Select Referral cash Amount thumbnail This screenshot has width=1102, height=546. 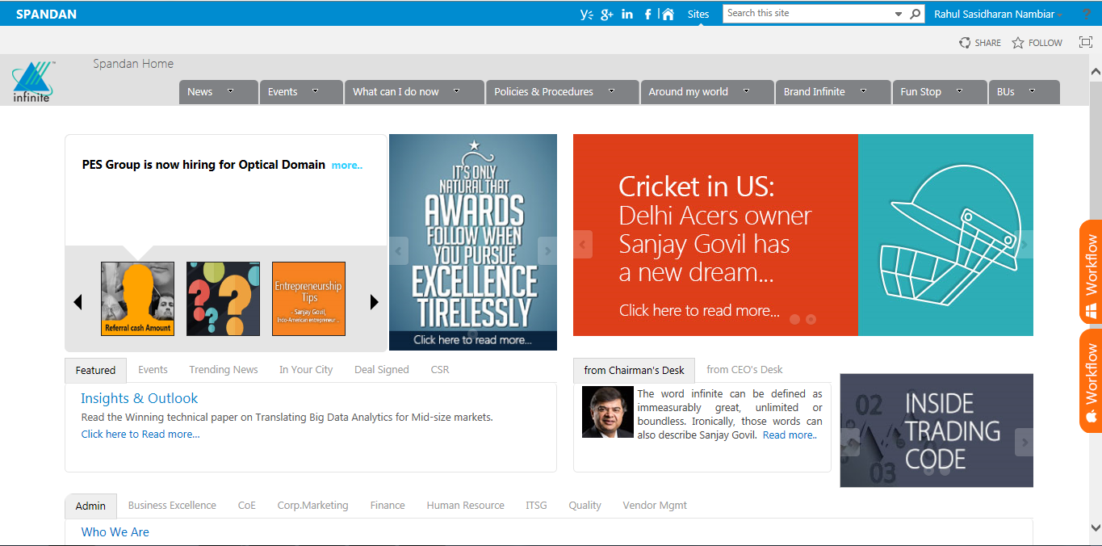pos(137,299)
